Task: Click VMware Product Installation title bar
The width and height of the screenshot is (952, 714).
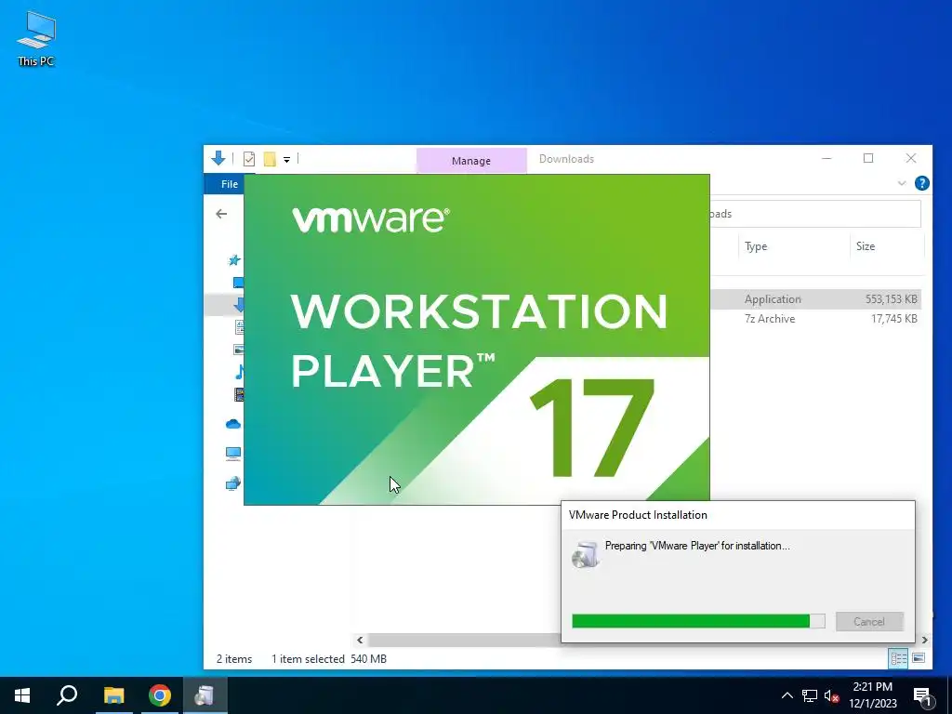Action: 737,515
